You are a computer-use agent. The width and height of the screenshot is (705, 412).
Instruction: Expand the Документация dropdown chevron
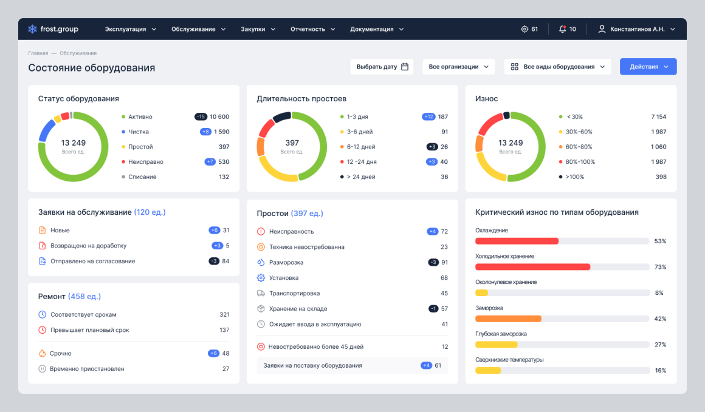point(402,29)
